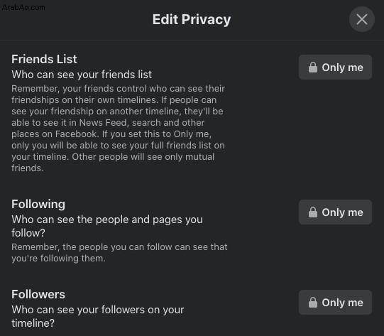The image size is (384, 336).
Task: Select the Friends List heading
Action: (x=44, y=59)
